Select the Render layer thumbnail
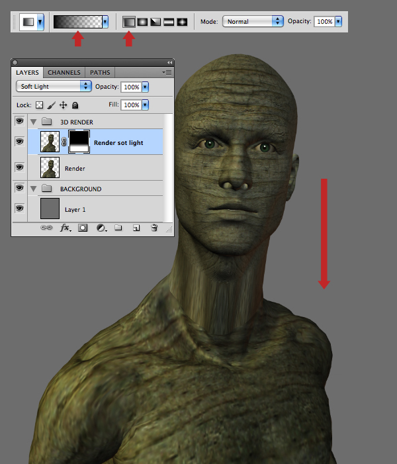This screenshot has height=464, width=397. tap(50, 167)
